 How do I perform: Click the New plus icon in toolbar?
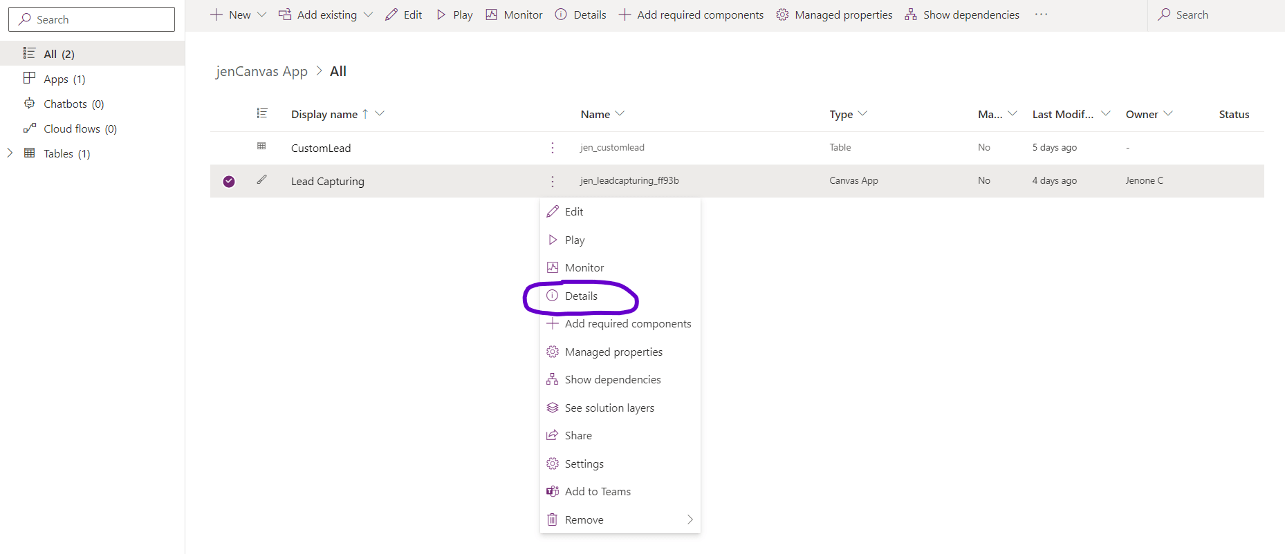[x=216, y=15]
